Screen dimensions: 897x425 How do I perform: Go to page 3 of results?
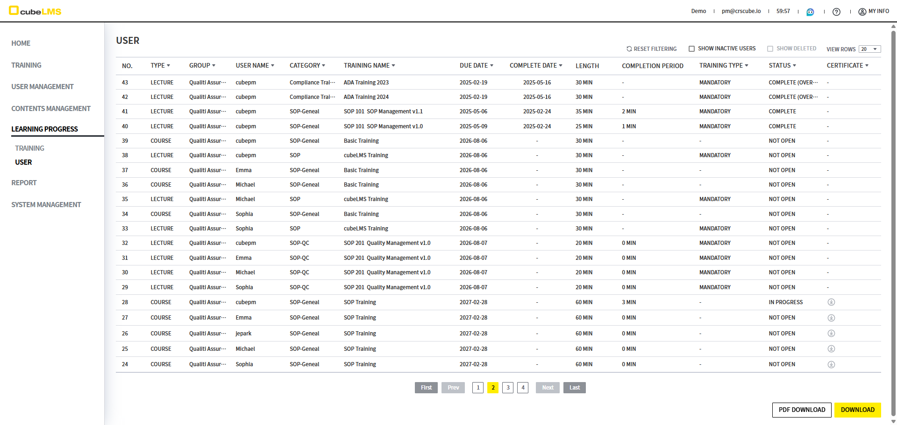(508, 388)
